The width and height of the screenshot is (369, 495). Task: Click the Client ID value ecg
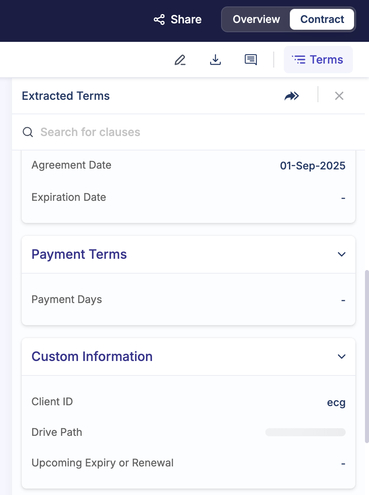(336, 402)
